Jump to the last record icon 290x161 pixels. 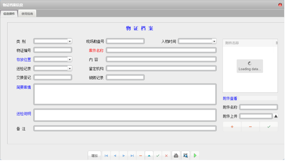[132, 155]
